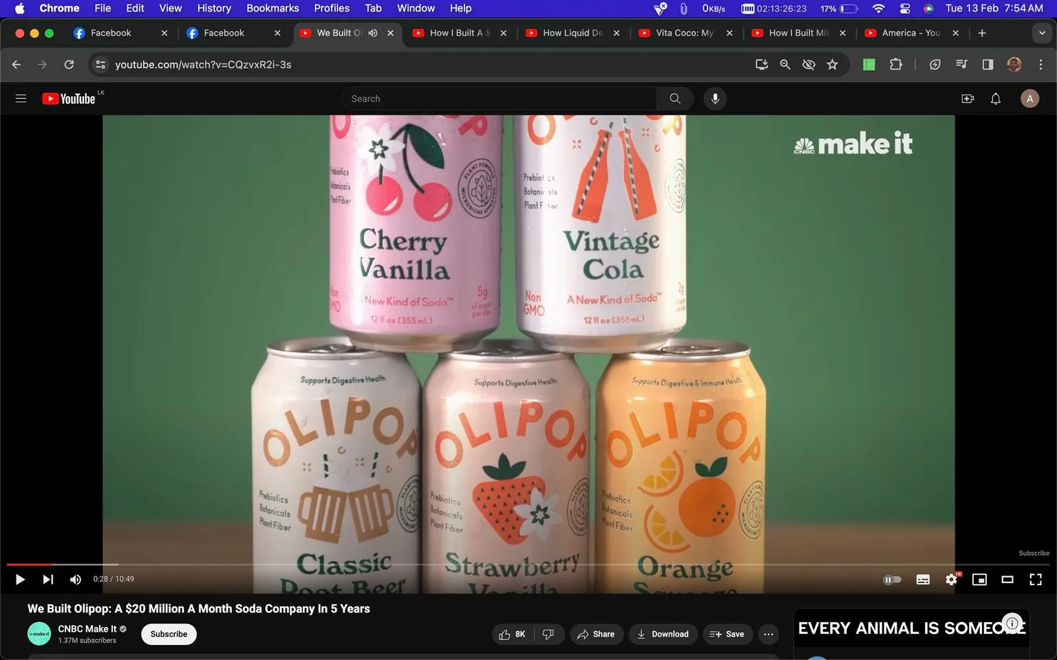
Task: Activate the miniplayer
Action: pos(979,580)
